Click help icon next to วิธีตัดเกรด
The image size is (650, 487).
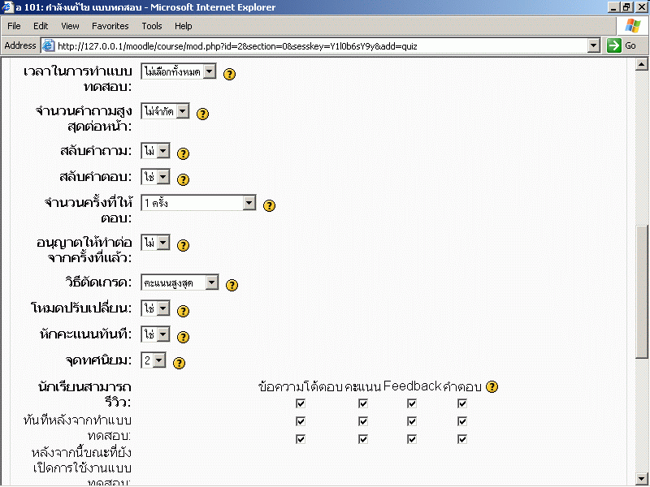pyautogui.click(x=232, y=285)
